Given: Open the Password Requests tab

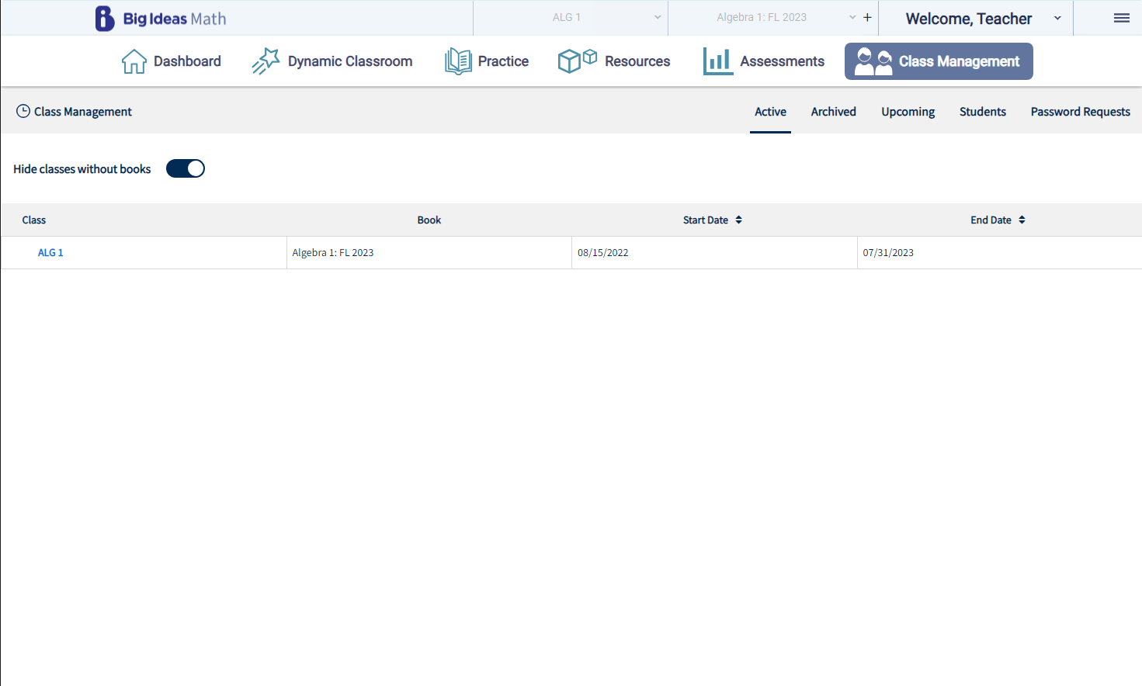Looking at the screenshot, I should [x=1081, y=112].
